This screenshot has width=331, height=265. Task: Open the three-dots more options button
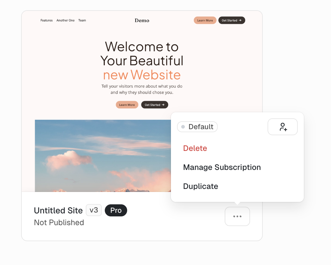[237, 216]
